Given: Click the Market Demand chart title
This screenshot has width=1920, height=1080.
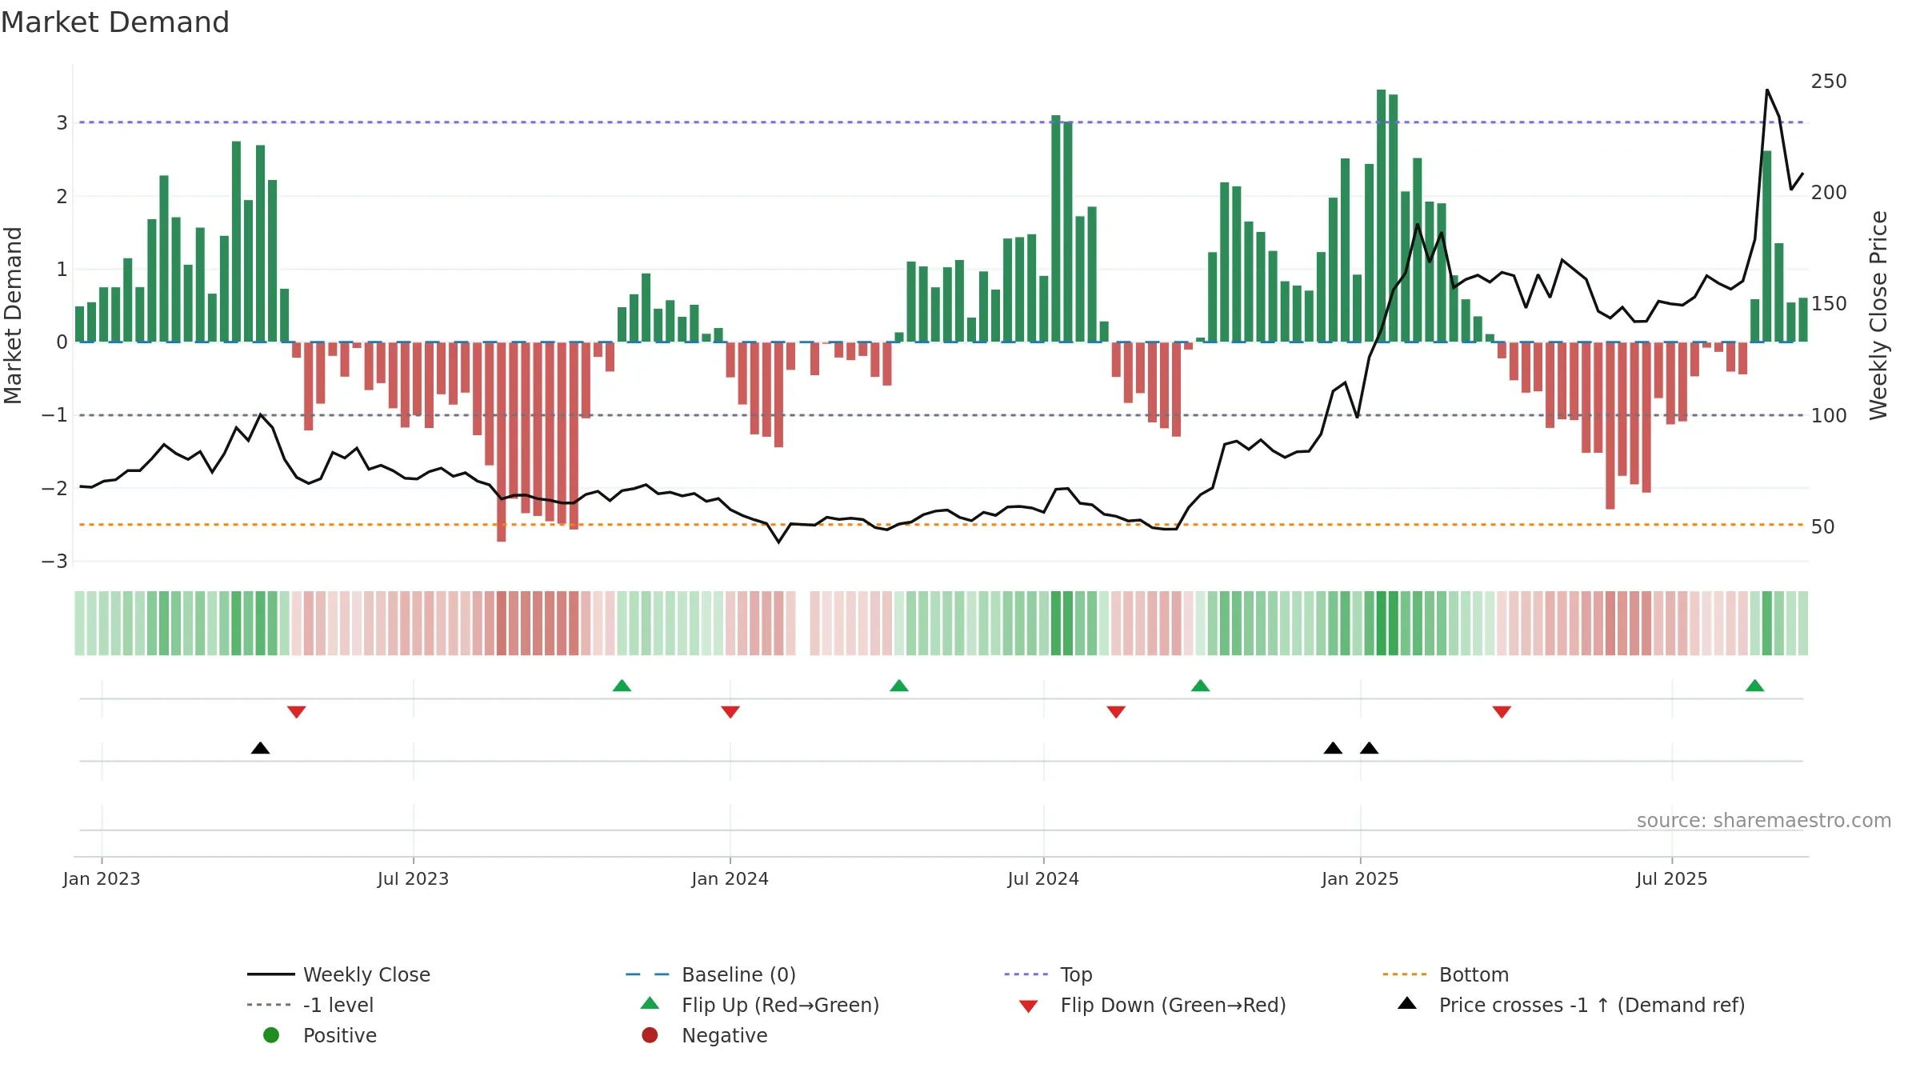Looking at the screenshot, I should click(115, 22).
